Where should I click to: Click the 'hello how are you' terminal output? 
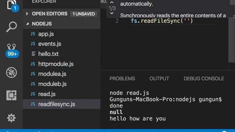tap(138, 118)
